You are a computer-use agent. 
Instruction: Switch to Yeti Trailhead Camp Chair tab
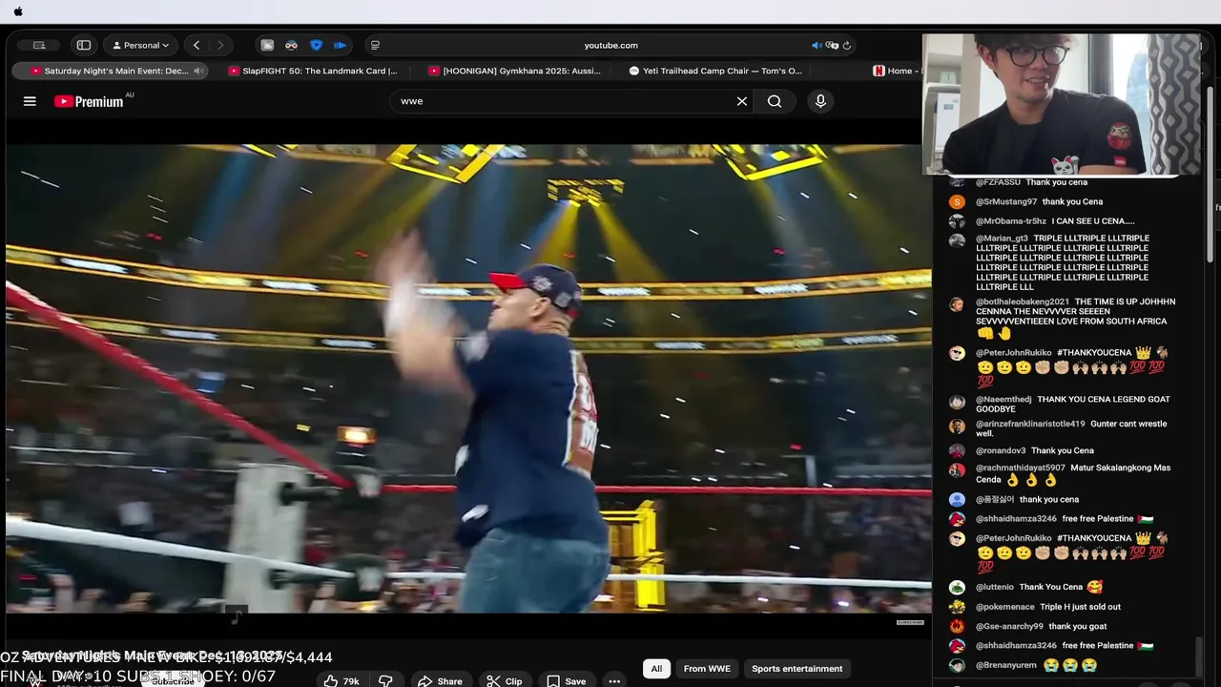(x=715, y=71)
